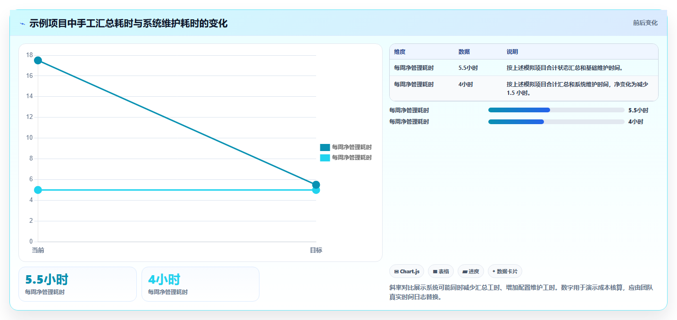Click the footnote text starting with 斜率对比
Screen dimensions: 677x320
(x=521, y=292)
